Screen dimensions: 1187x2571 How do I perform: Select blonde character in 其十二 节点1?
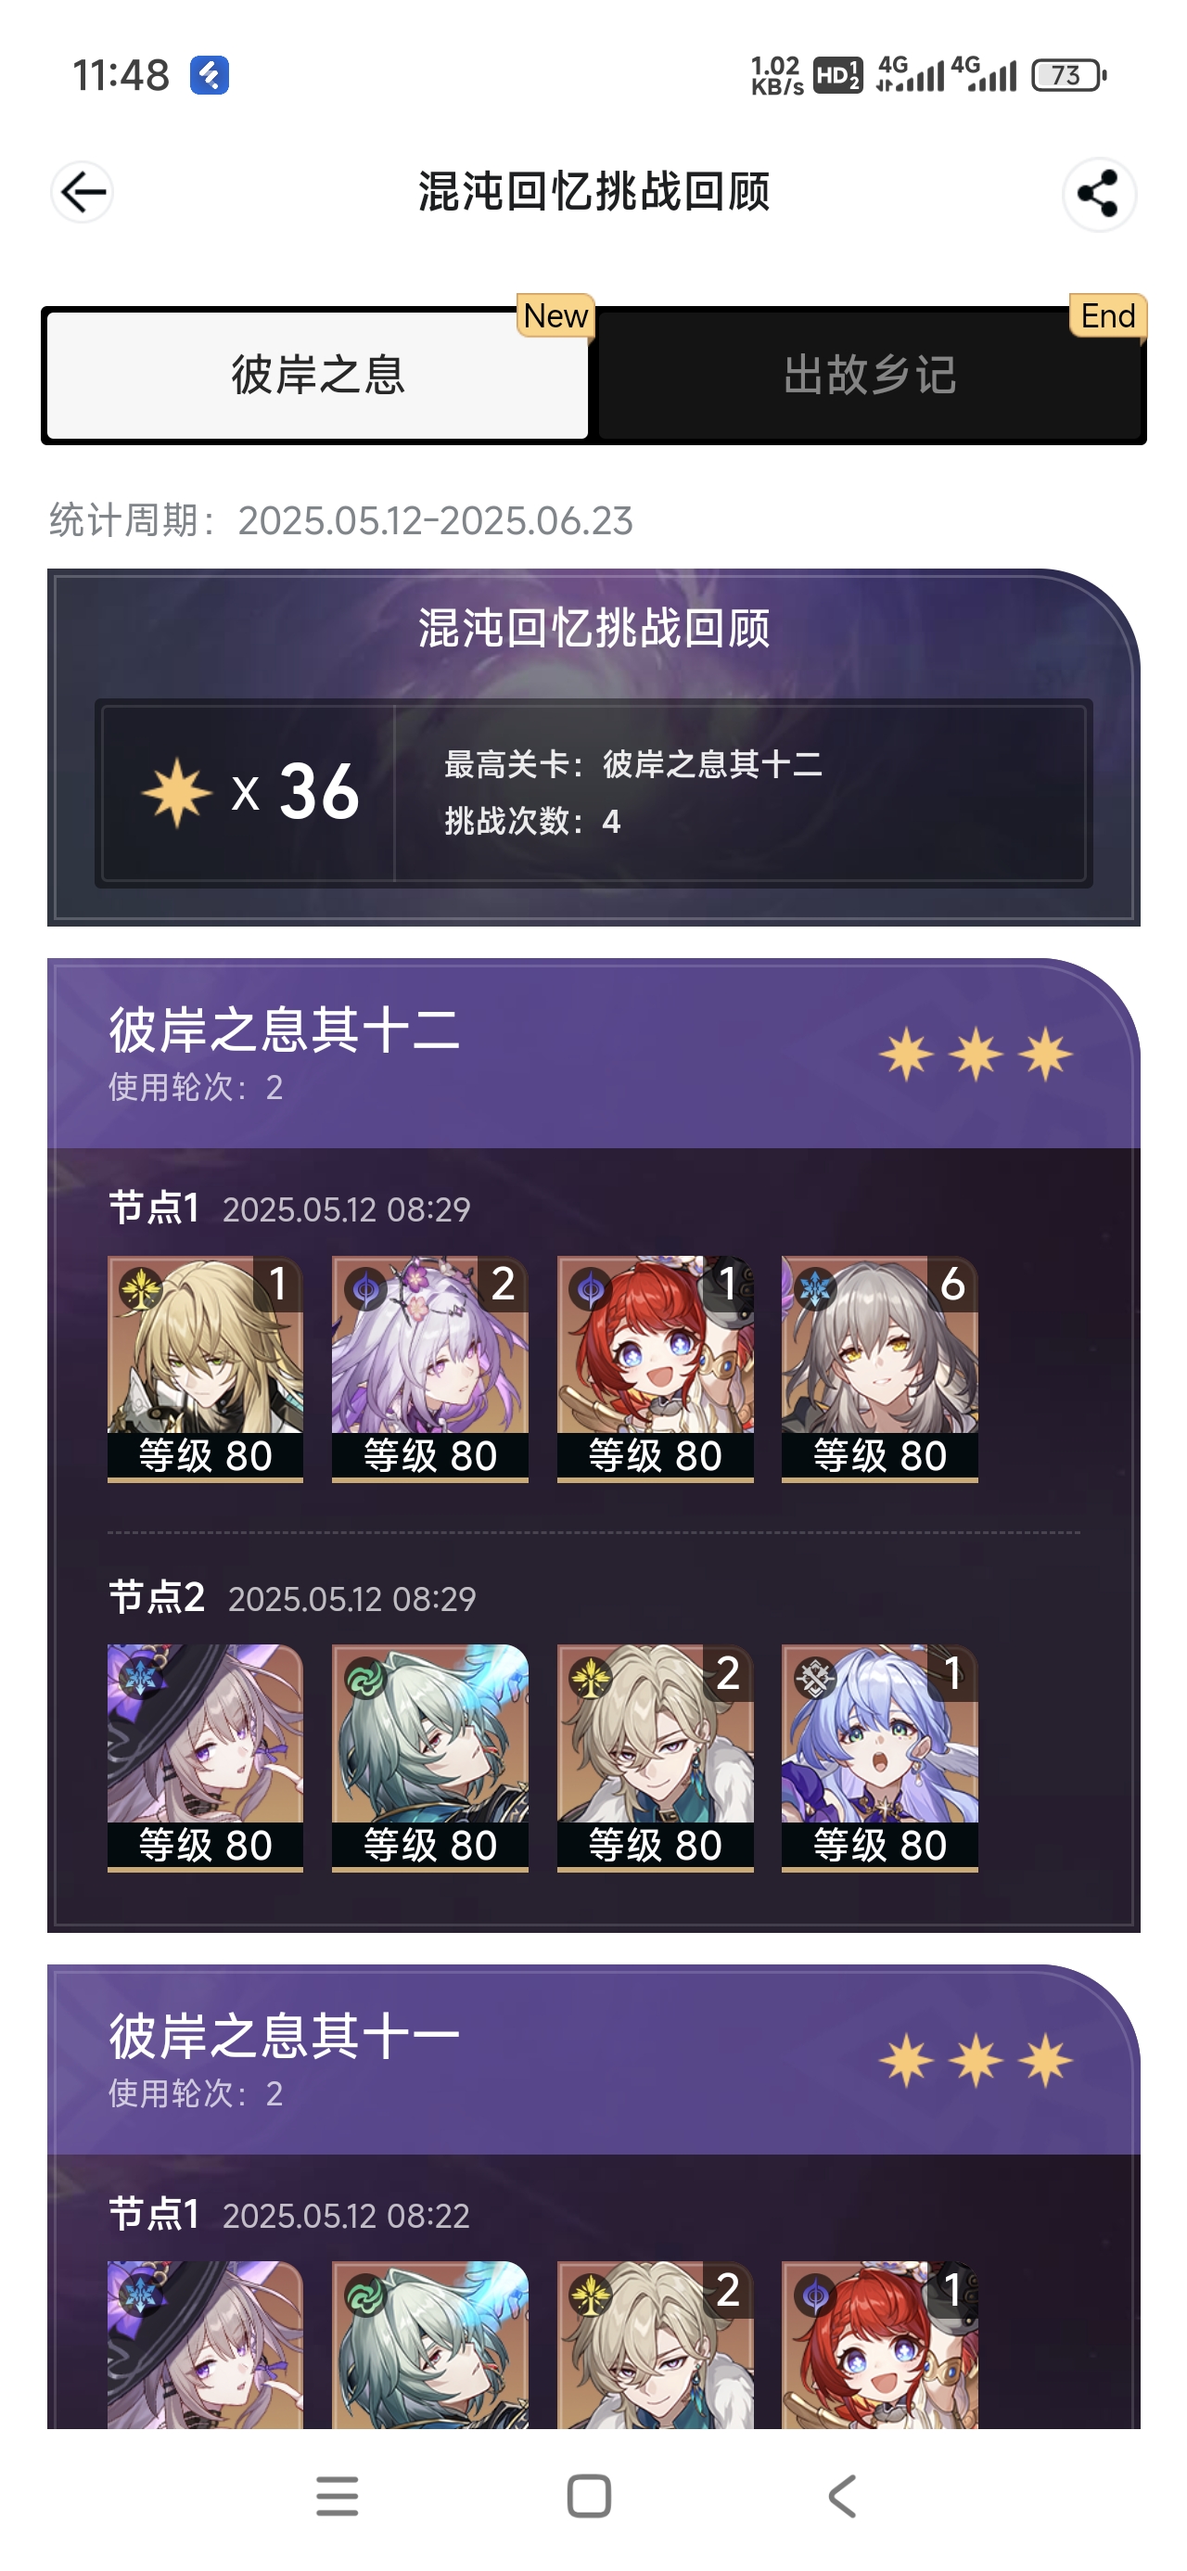pos(206,1368)
